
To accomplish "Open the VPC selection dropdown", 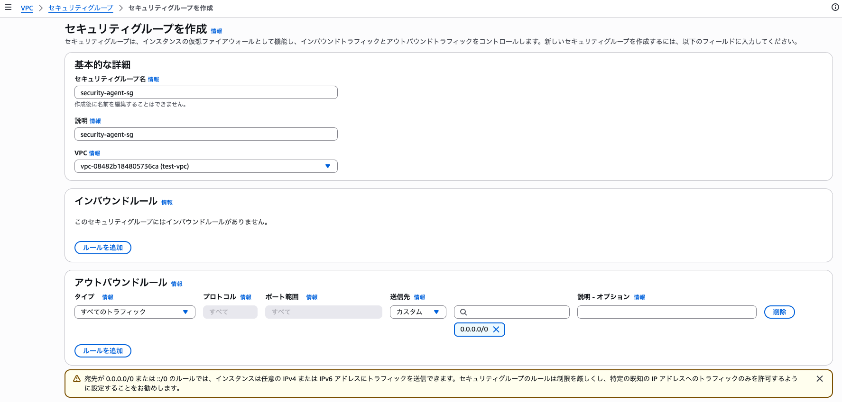I will point(206,166).
